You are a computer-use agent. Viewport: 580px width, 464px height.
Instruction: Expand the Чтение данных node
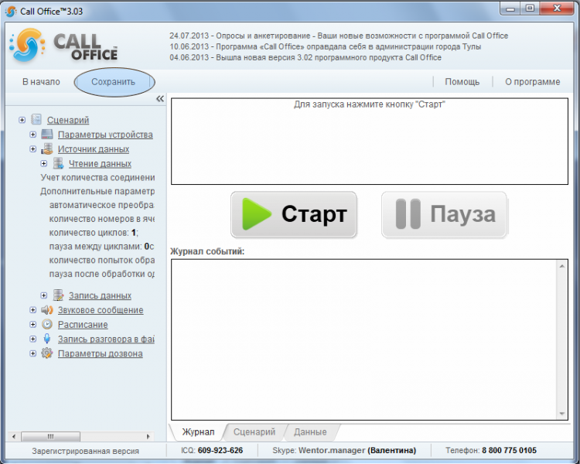point(43,163)
